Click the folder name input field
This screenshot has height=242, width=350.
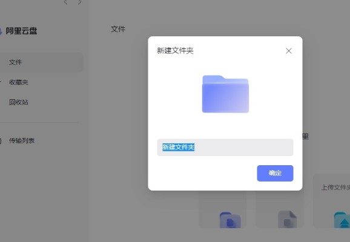tap(225, 147)
